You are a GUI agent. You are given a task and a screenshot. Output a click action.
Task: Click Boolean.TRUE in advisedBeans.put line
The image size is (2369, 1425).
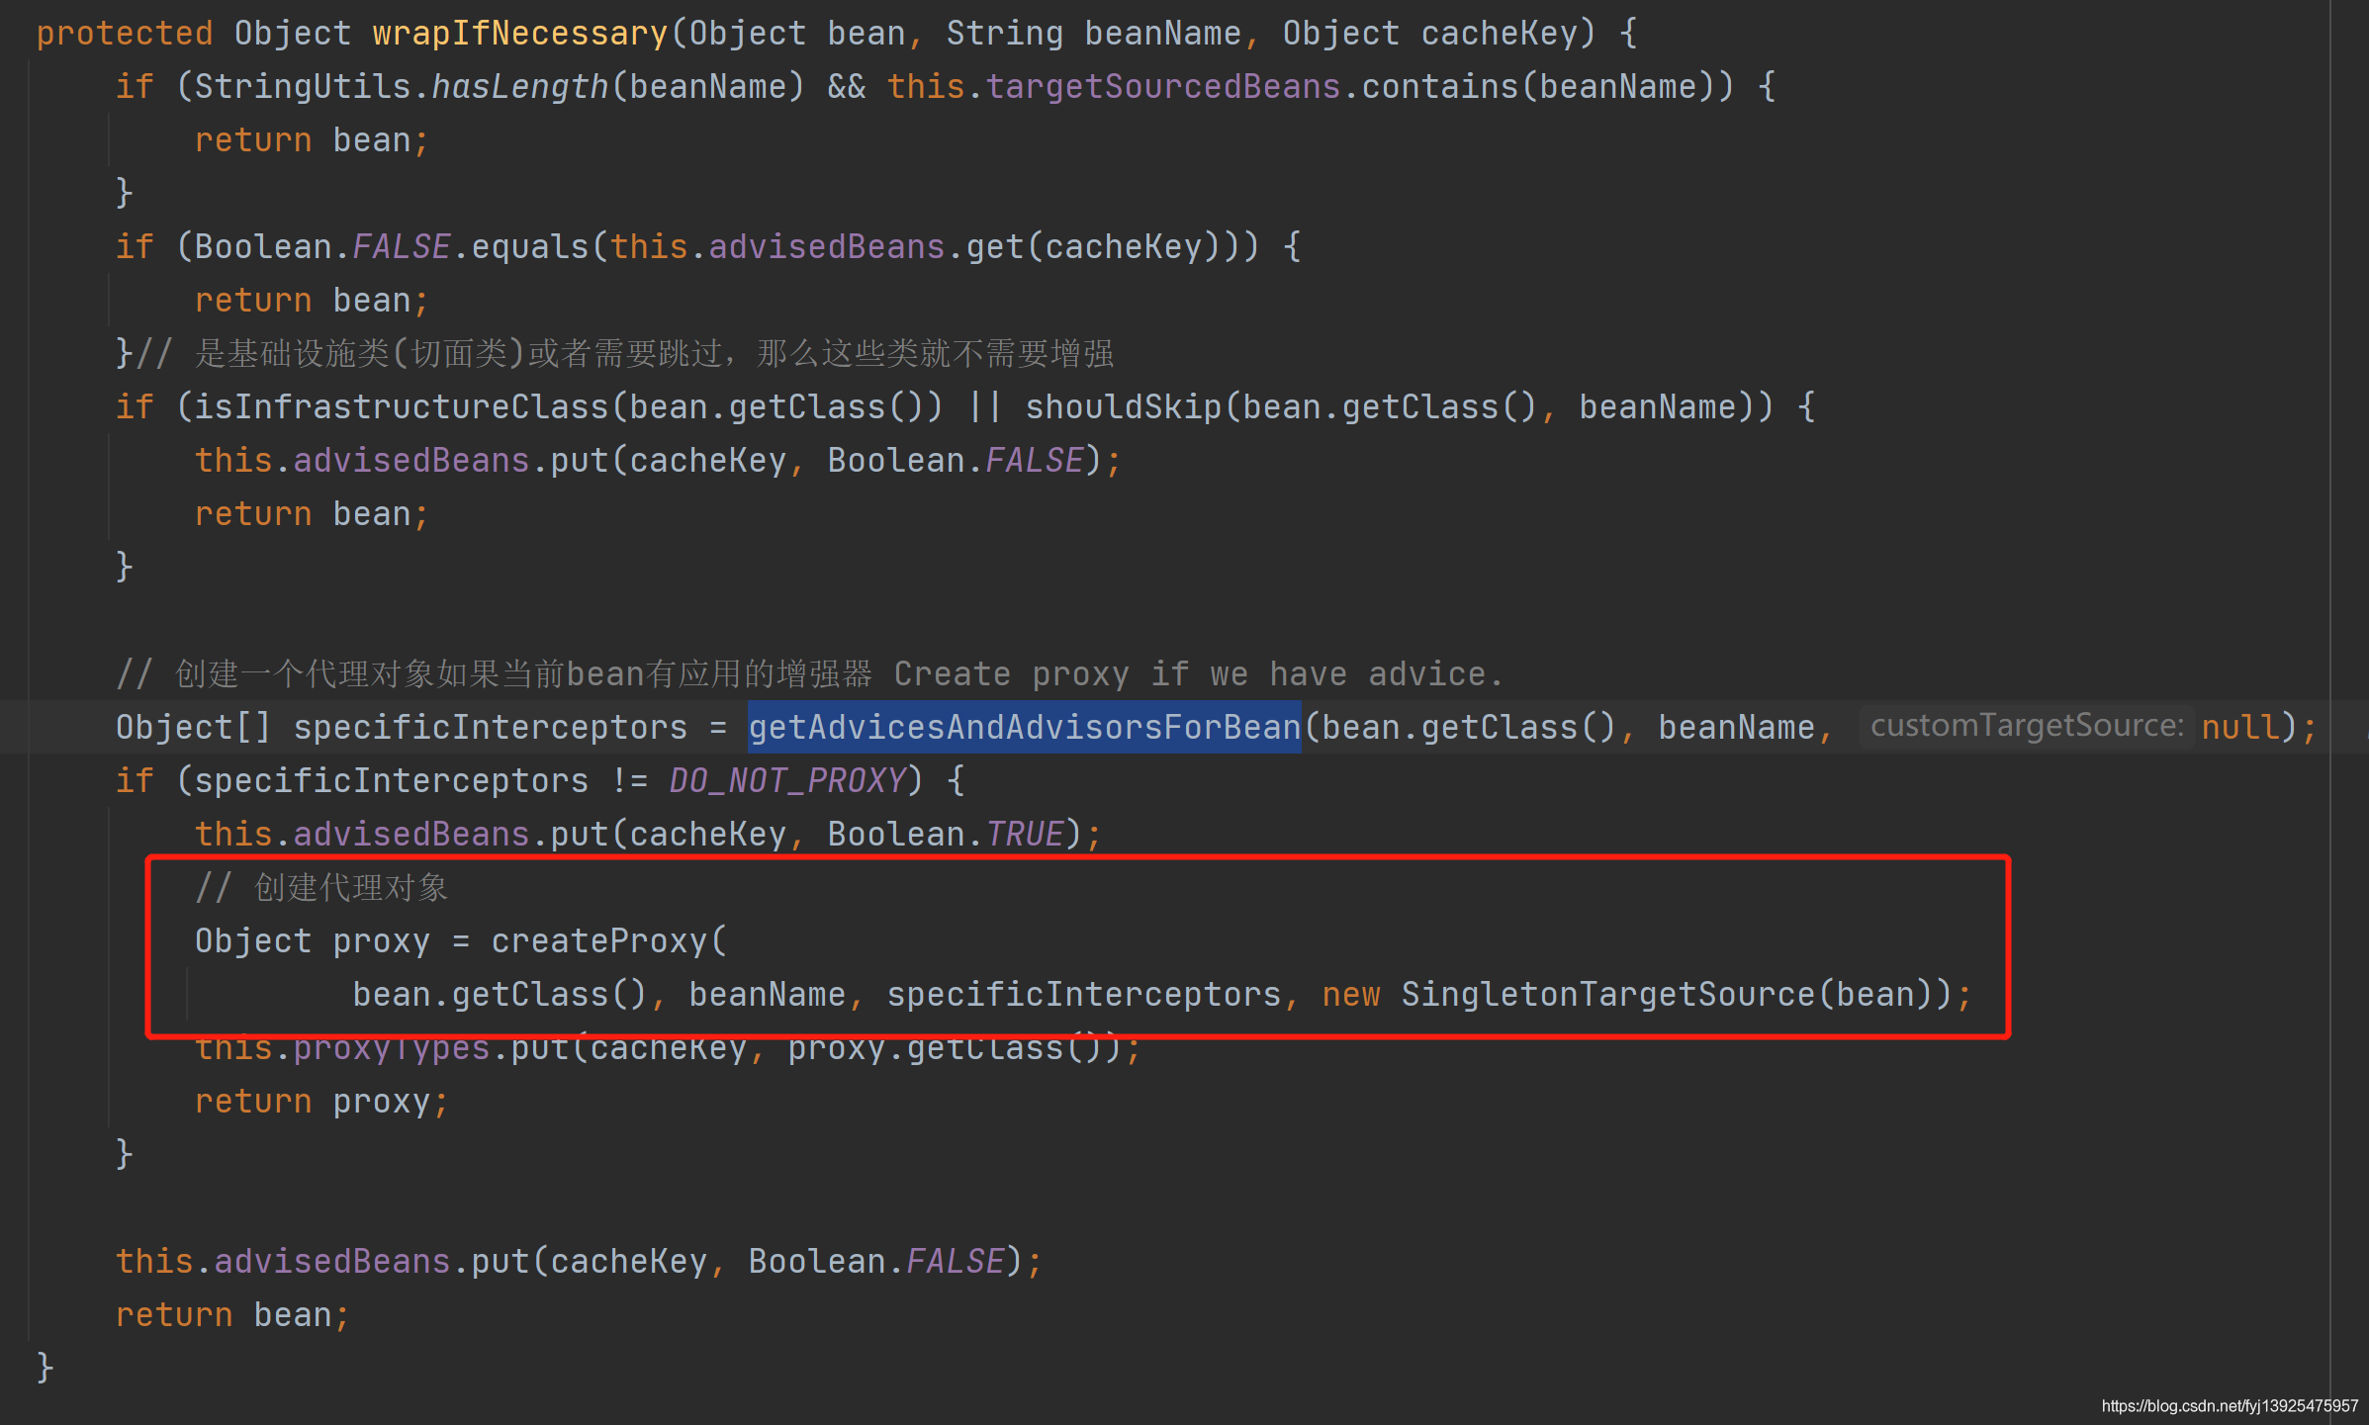pos(946,835)
